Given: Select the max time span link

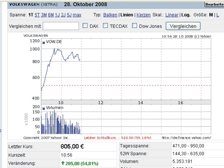Looking at the screenshot, I should pyautogui.click(x=77, y=15).
